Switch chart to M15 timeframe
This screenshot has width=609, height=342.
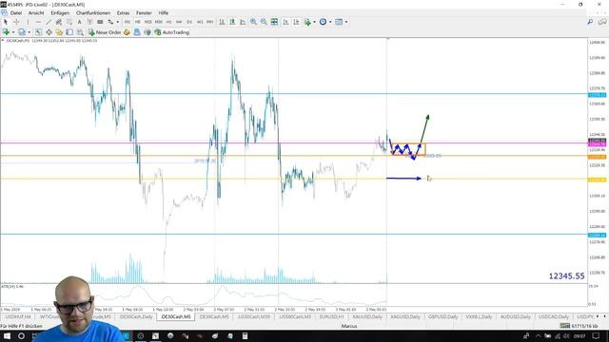pyautogui.click(x=148, y=22)
